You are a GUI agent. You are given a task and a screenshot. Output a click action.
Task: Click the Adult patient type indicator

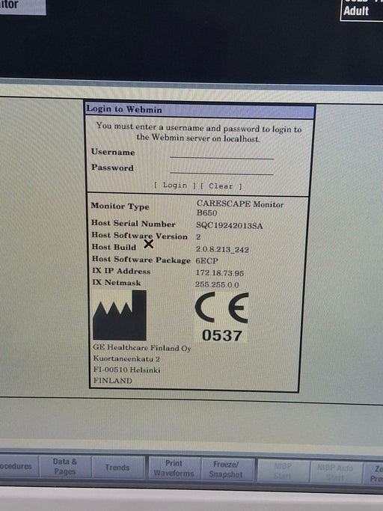point(356,11)
